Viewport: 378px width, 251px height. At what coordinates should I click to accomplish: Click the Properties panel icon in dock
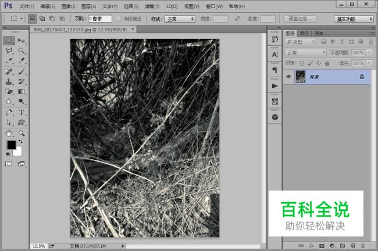(x=275, y=102)
